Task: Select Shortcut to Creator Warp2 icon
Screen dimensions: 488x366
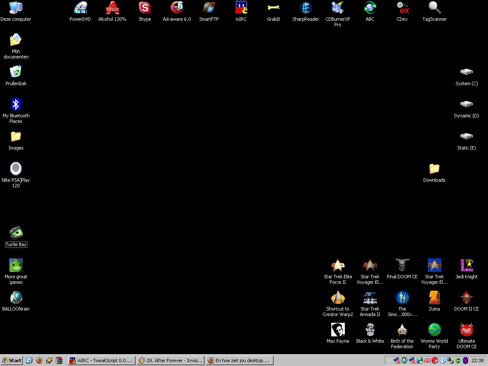Action: coord(338,304)
